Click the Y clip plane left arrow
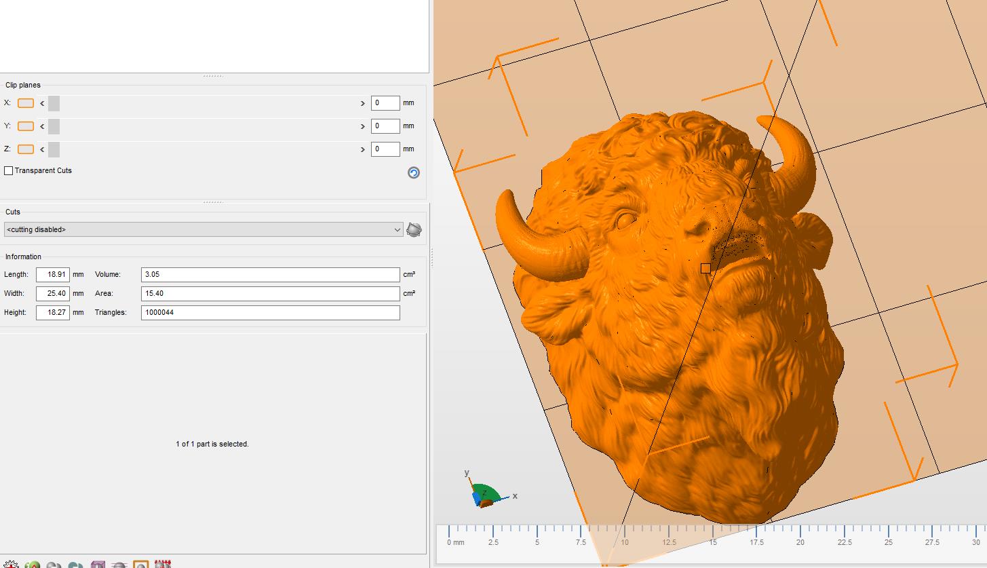This screenshot has height=568, width=987. click(x=42, y=126)
